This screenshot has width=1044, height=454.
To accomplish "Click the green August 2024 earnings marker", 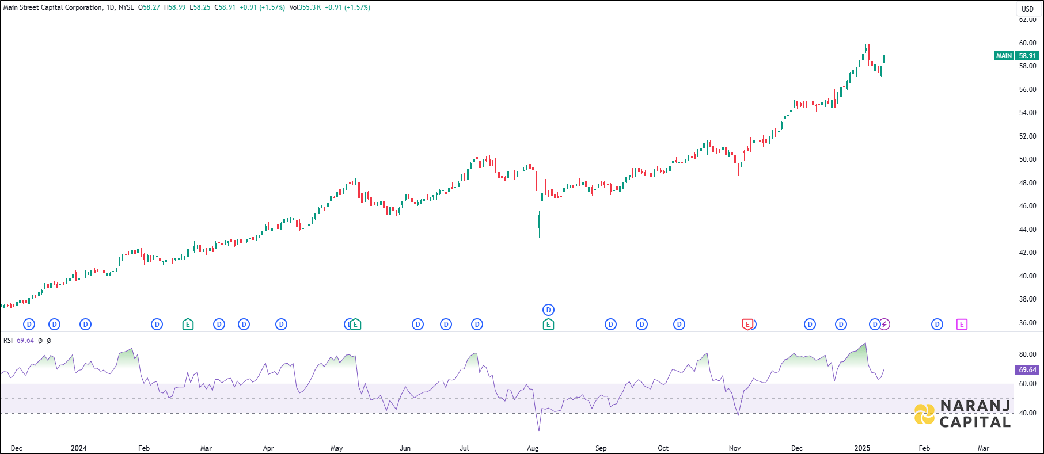I will [548, 325].
